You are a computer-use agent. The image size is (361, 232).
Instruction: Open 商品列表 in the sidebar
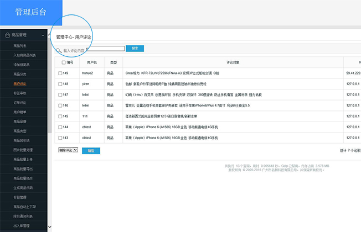20,46
